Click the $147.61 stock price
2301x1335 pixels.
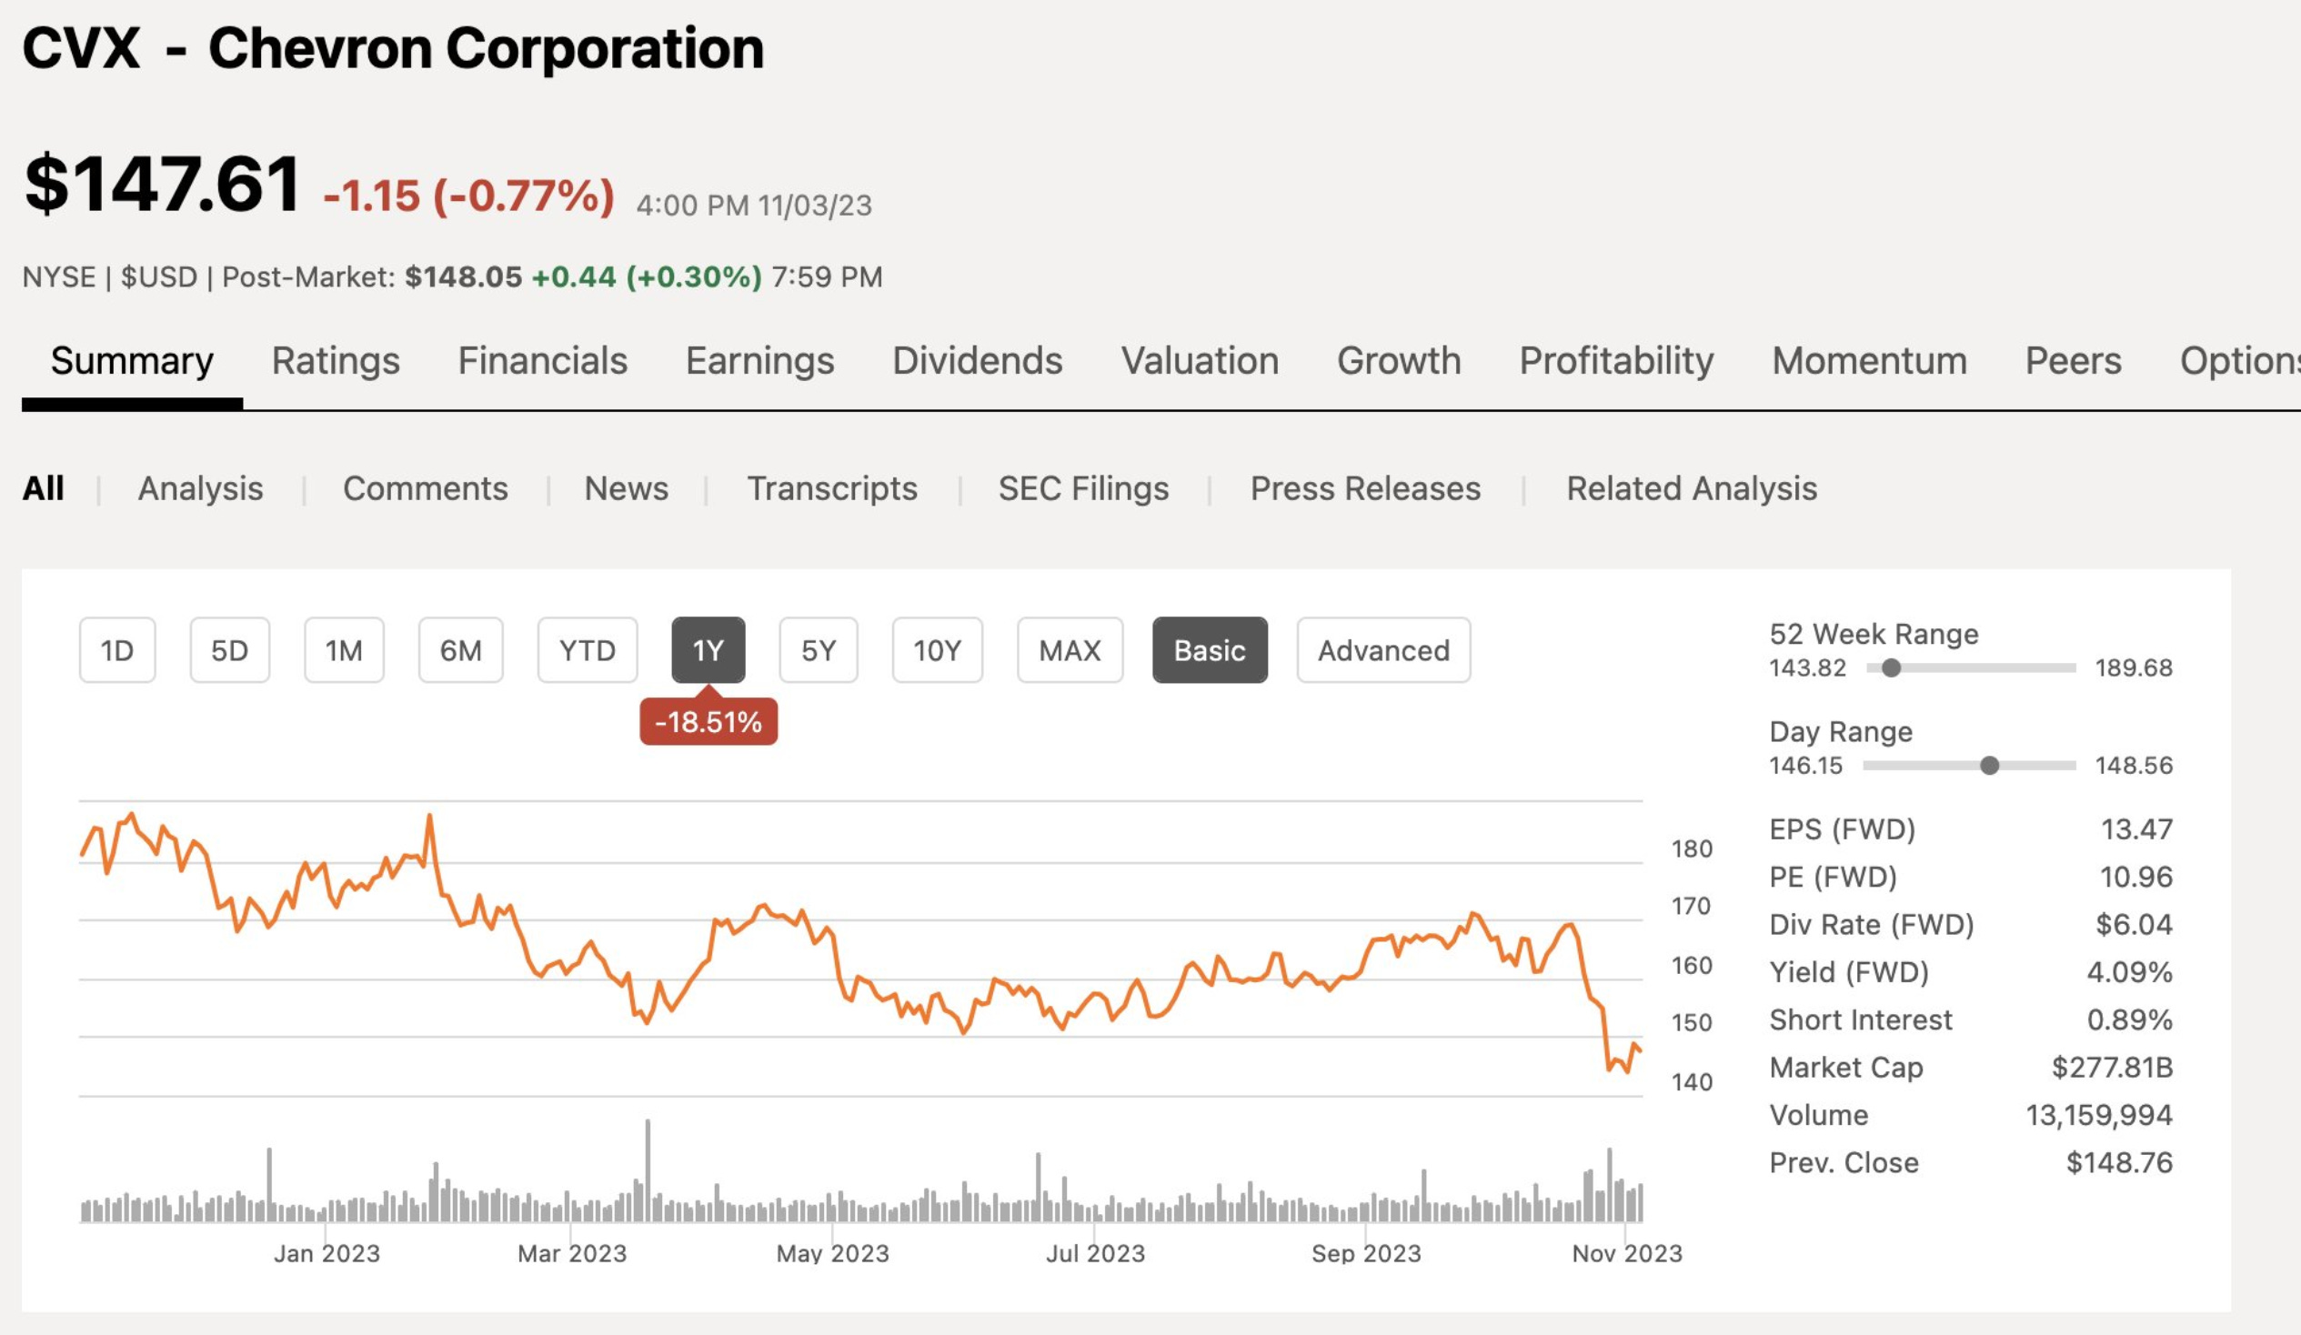pyautogui.click(x=162, y=185)
